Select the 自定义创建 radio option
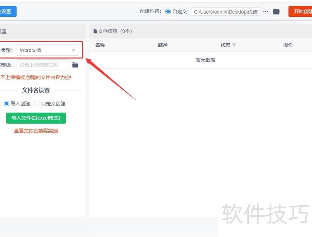This screenshot has height=237, width=312. click(37, 103)
